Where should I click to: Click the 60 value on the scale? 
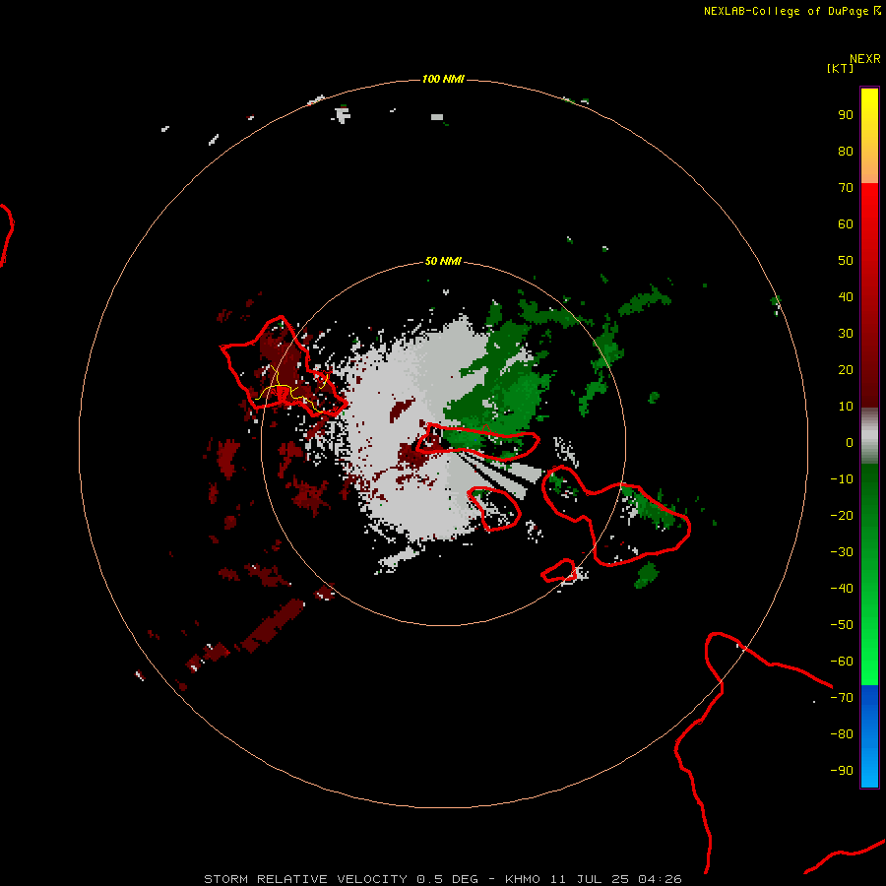pos(846,223)
